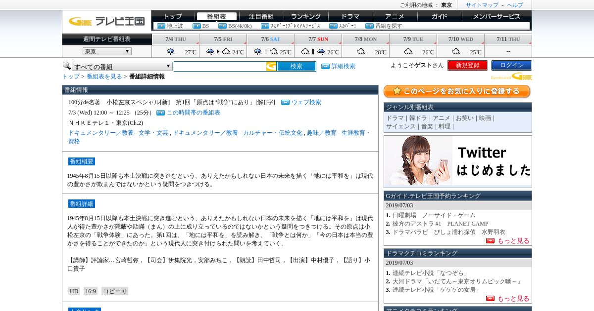Click the 番組表を見る breadcrumb link
Image resolution: width=594 pixels, height=311 pixels.
104,77
